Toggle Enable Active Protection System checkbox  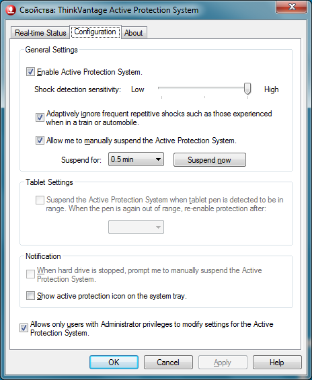tap(30, 72)
